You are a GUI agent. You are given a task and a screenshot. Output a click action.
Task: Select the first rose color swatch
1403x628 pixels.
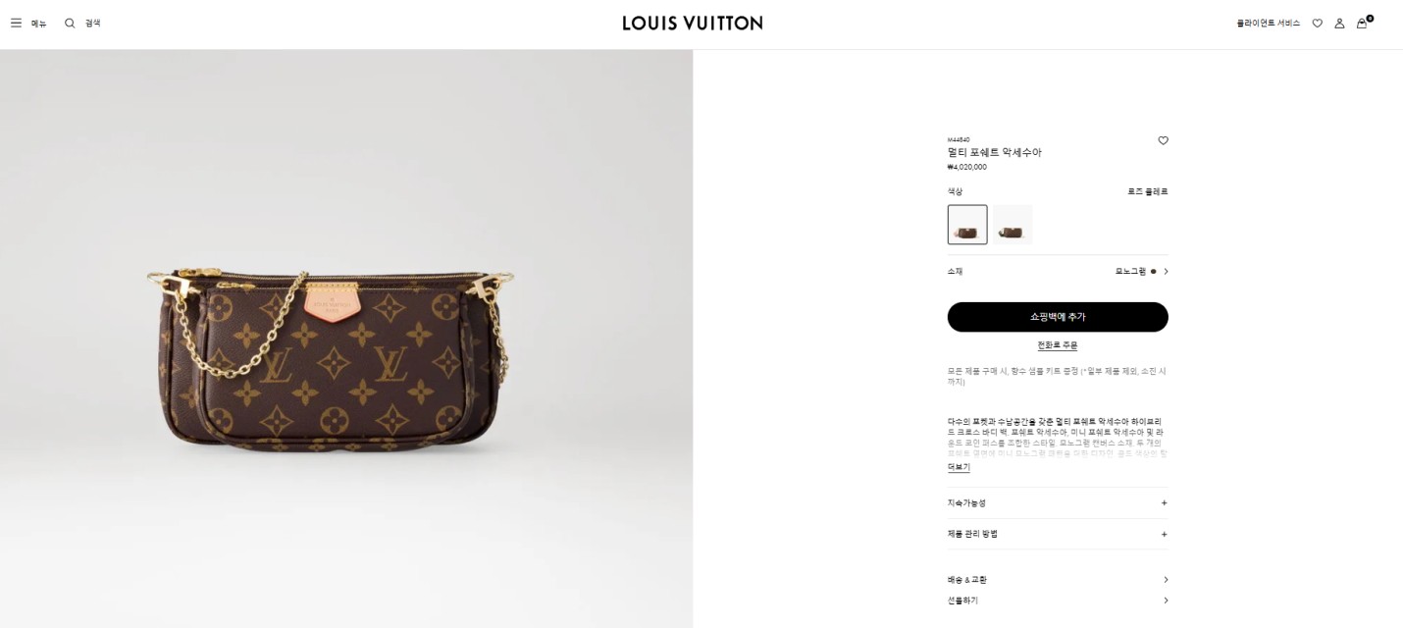[x=967, y=225]
